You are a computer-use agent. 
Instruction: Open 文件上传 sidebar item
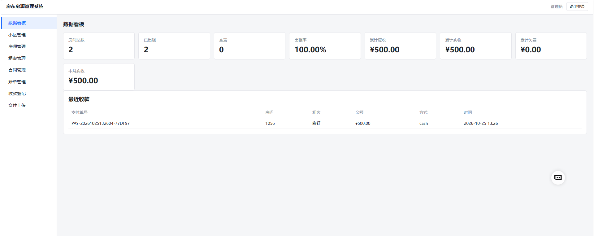[x=29, y=105]
